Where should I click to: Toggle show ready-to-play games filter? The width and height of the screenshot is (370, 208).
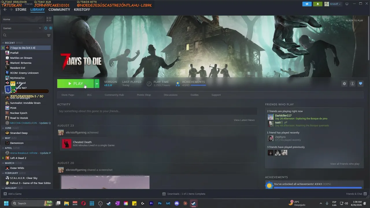[51, 28]
